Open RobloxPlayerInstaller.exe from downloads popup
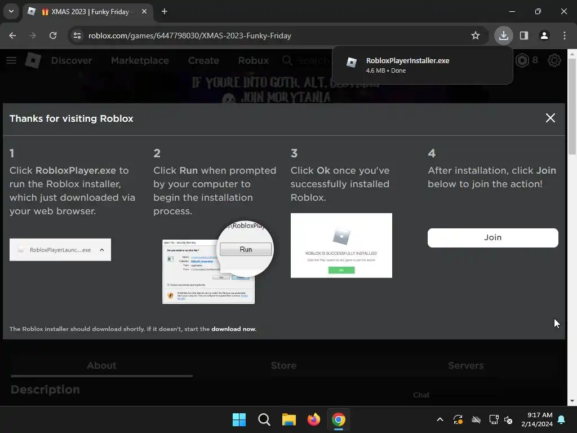This screenshot has height=433, width=577. pyautogui.click(x=423, y=65)
